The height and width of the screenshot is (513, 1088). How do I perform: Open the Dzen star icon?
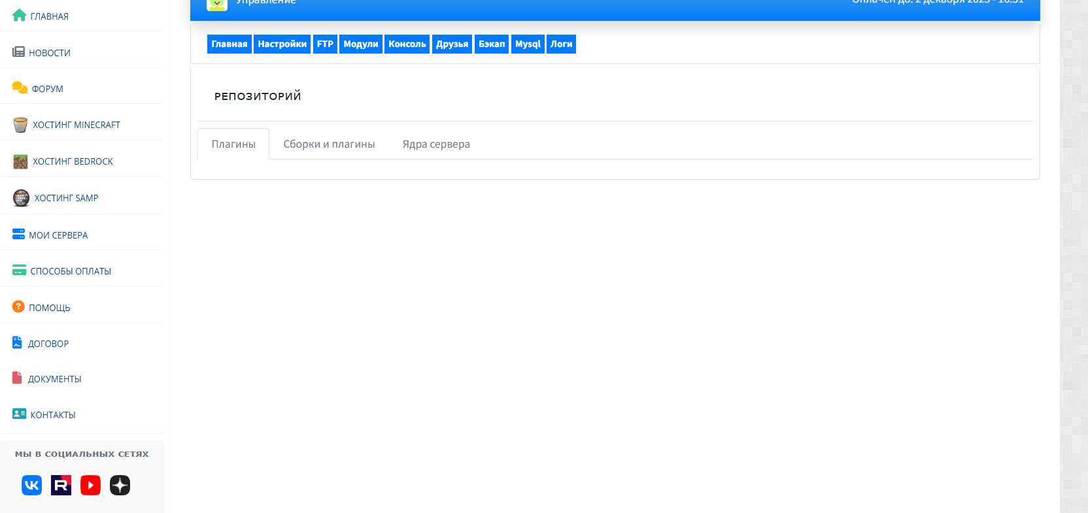coord(120,485)
